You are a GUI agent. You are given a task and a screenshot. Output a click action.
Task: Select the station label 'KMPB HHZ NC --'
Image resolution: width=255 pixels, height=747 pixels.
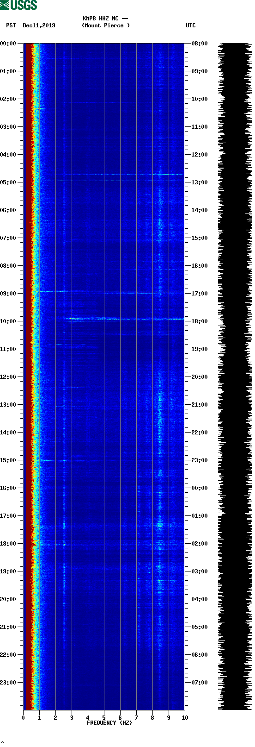105,19
